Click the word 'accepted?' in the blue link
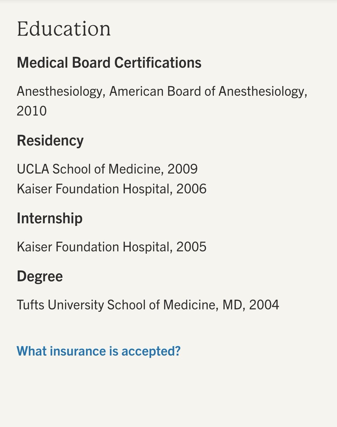The height and width of the screenshot is (427, 337). (x=151, y=351)
